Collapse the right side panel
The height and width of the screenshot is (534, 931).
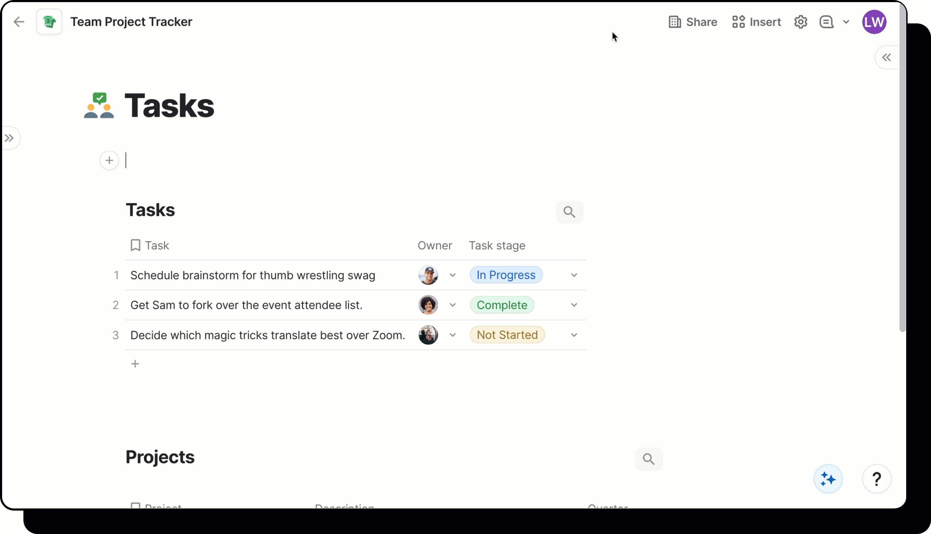click(x=886, y=57)
